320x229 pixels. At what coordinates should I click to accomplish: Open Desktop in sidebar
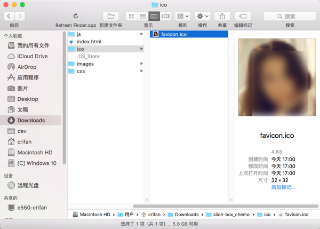pos(30,99)
